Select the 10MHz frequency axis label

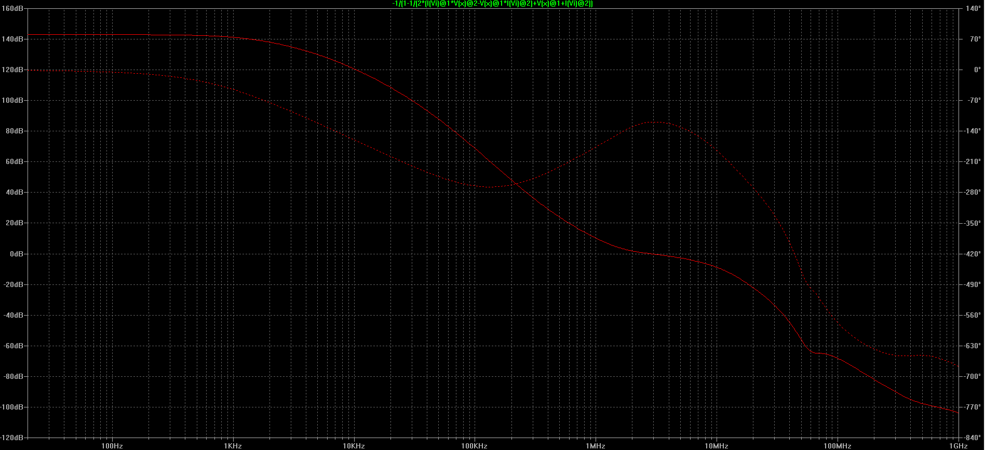(716, 446)
